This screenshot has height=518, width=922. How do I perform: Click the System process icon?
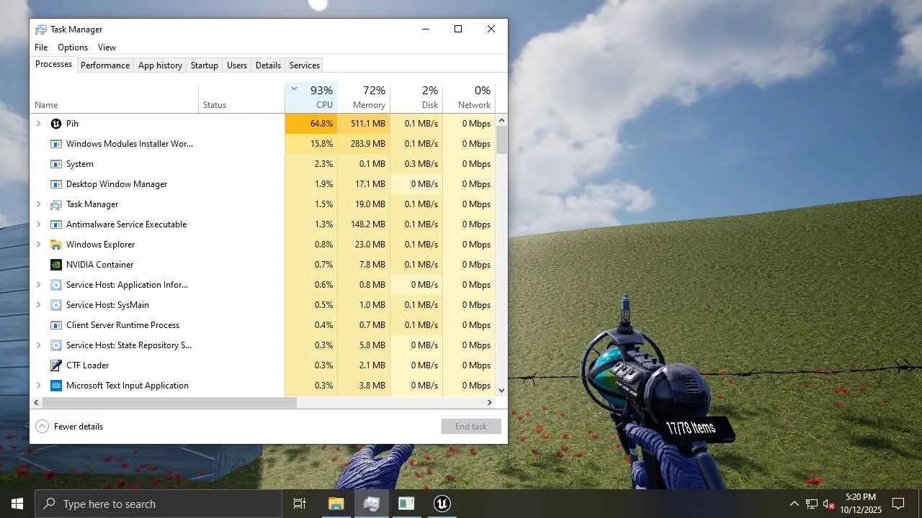(56, 164)
